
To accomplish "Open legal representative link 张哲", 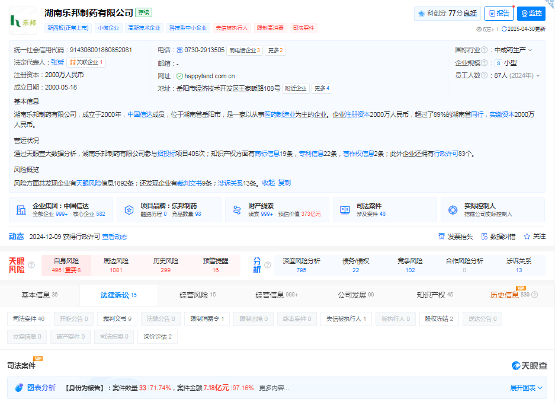I will (x=57, y=62).
